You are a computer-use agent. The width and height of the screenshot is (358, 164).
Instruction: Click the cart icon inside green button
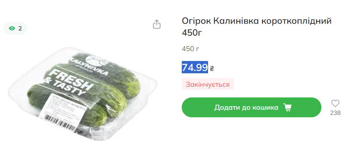(x=287, y=107)
